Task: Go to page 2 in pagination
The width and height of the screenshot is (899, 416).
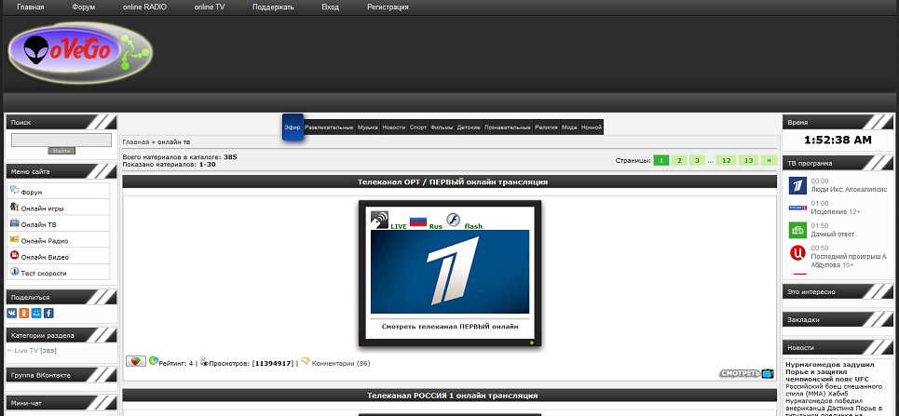Action: [679, 160]
